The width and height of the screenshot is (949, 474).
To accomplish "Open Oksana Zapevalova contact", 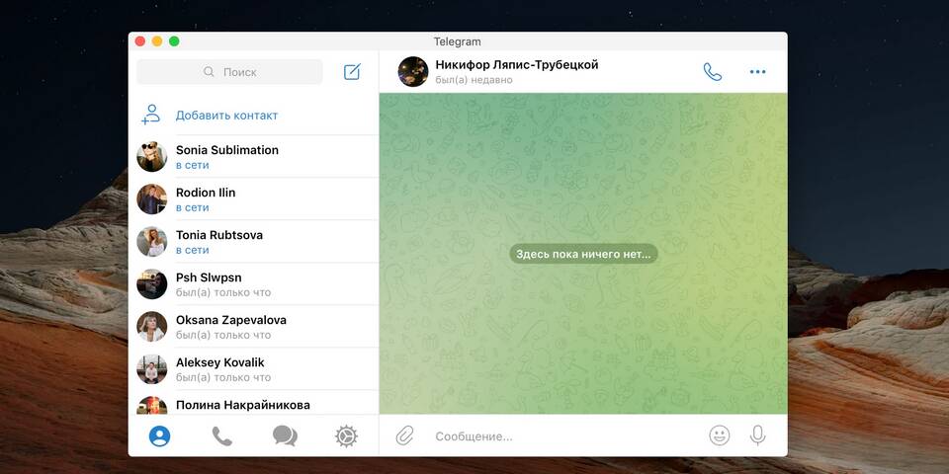I will coord(230,327).
